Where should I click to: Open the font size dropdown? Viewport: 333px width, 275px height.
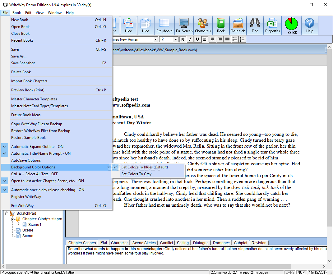pyautogui.click(x=176, y=39)
